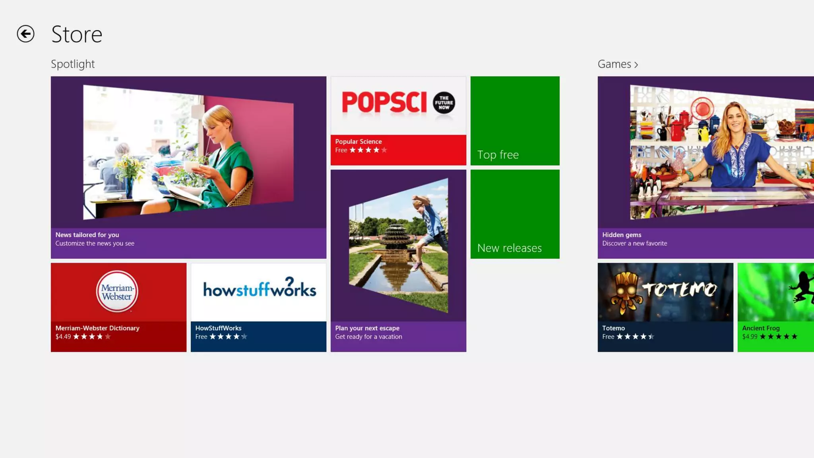This screenshot has height=458, width=814.
Task: Open the Ancient Frog game tile
Action: pos(775,307)
